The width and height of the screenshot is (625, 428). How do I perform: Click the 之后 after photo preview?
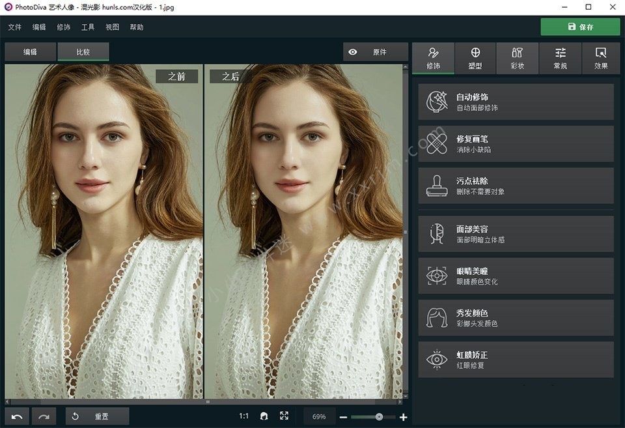[303, 231]
